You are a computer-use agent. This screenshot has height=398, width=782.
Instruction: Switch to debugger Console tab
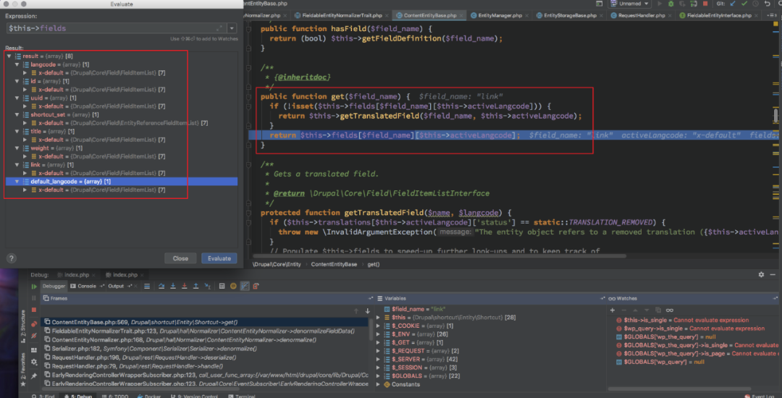pos(87,286)
